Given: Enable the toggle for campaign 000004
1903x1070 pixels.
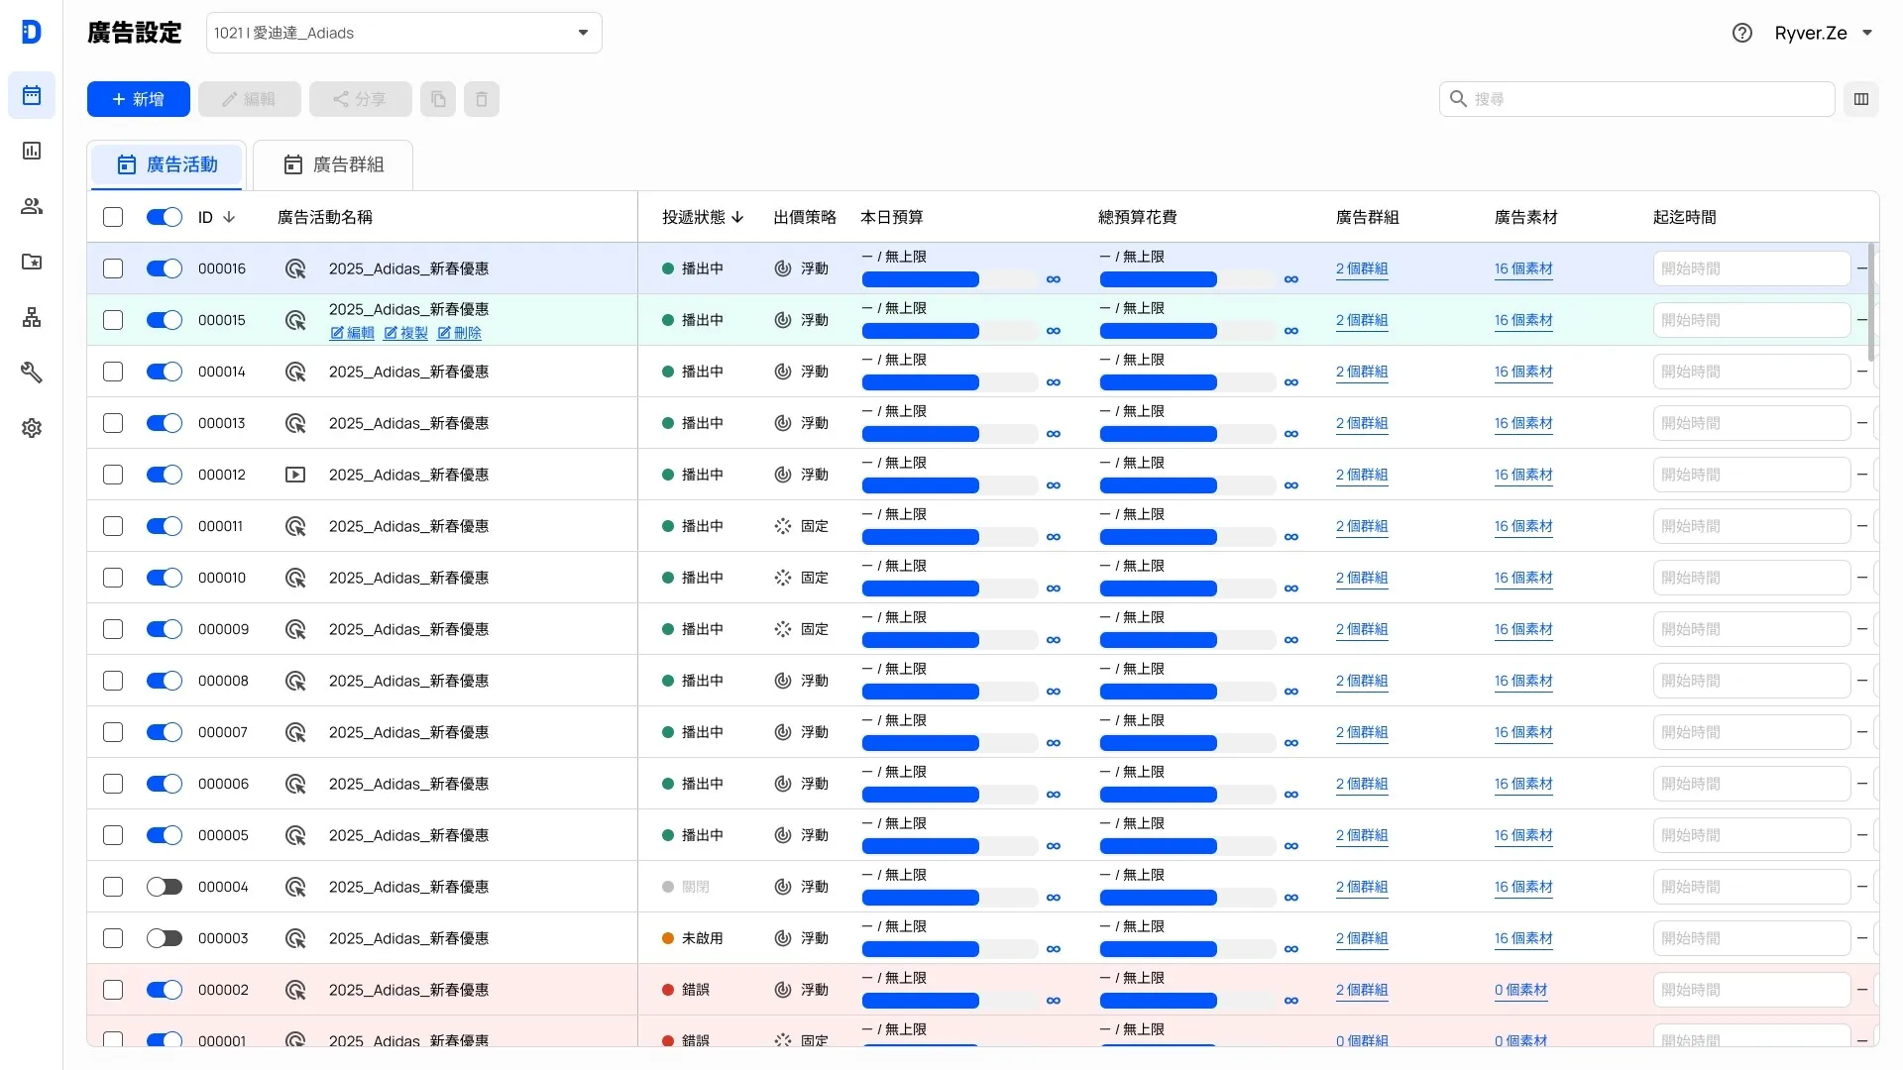Looking at the screenshot, I should click(x=165, y=887).
